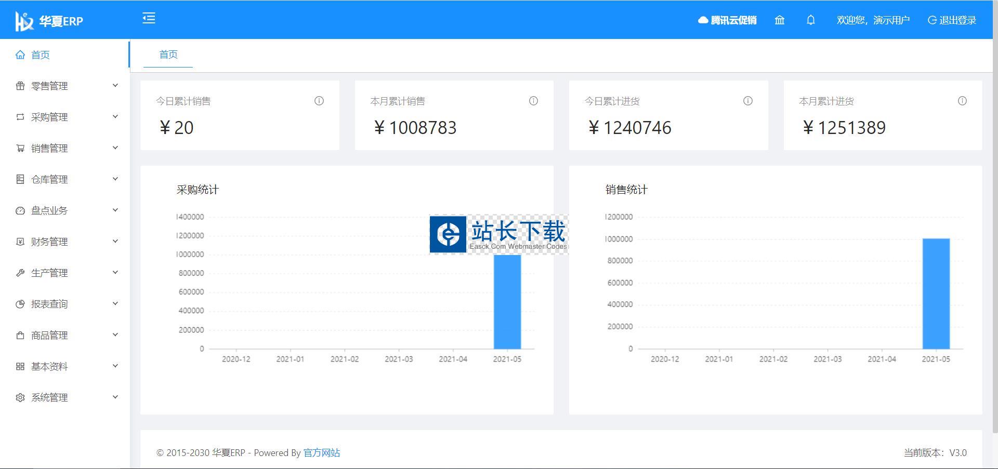Select 首页 in the sidebar
Screen dimensions: 998x469
point(41,55)
